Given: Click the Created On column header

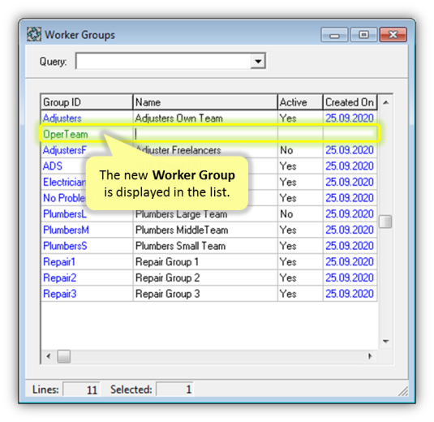Looking at the screenshot, I should 350,102.
